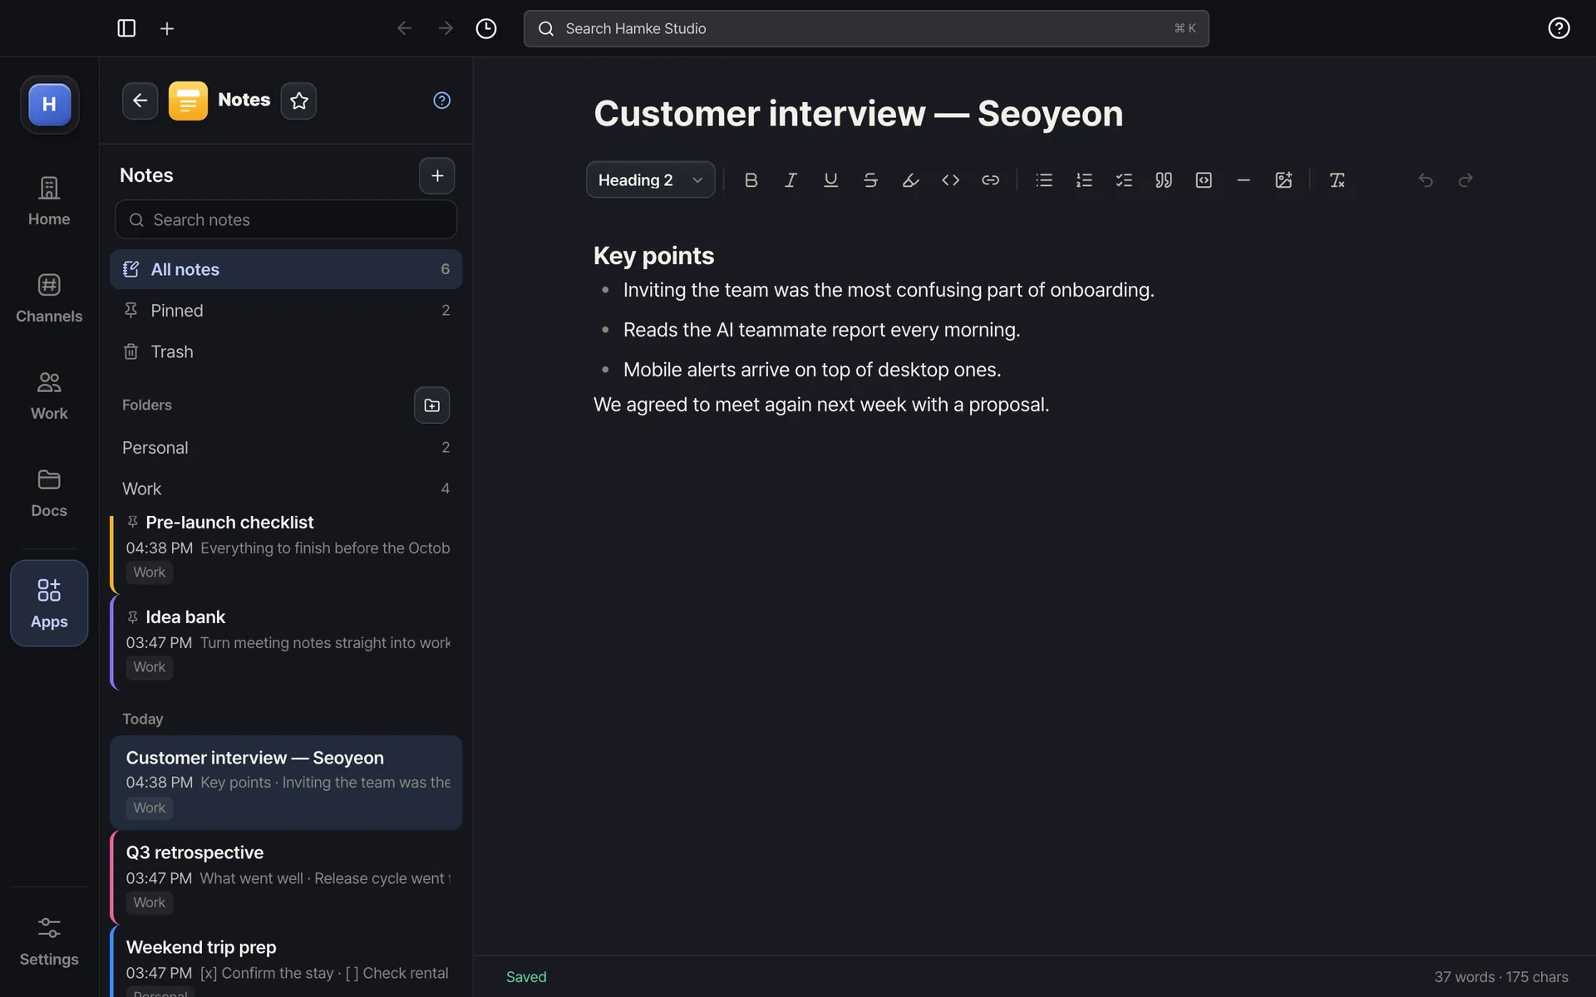Open Settings in left navigation
Viewport: 1596px width, 997px height.
49,942
